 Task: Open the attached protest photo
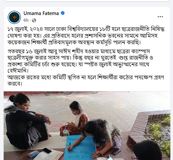pyautogui.click(x=87, y=126)
